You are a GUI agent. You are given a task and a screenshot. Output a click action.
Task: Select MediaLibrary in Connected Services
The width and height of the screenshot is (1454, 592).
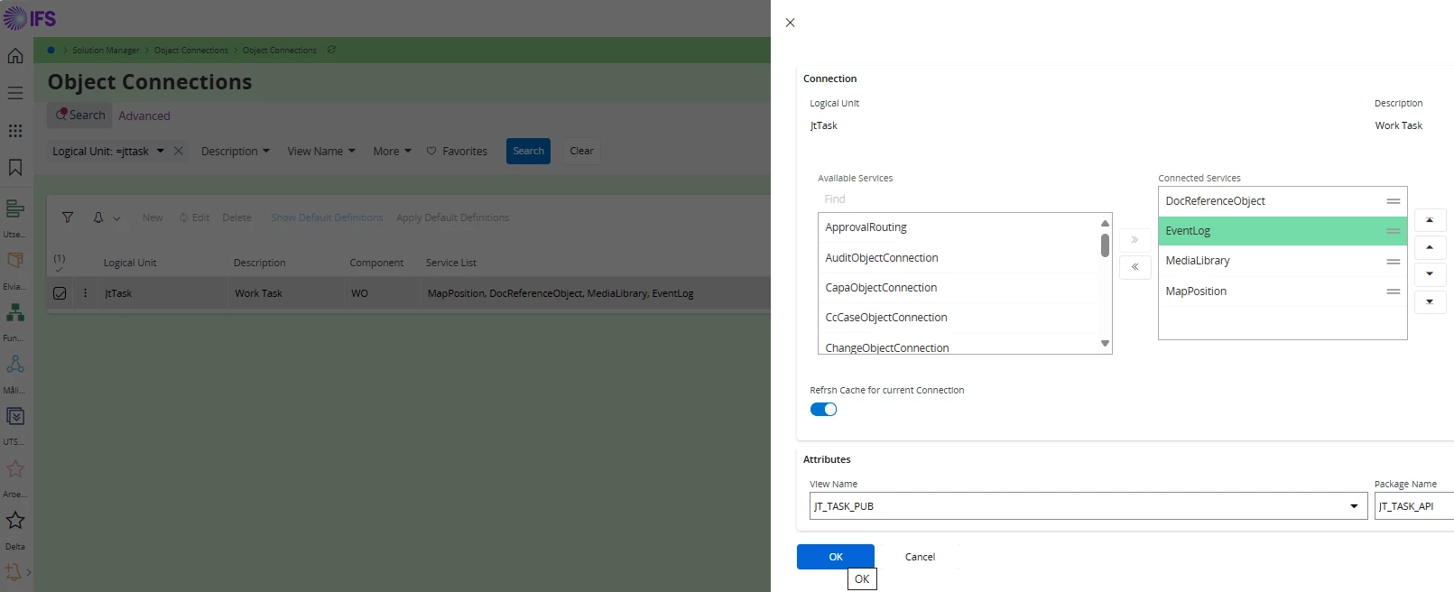point(1283,261)
